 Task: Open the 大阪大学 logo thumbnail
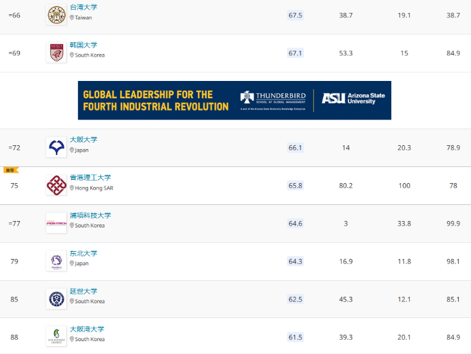(57, 147)
